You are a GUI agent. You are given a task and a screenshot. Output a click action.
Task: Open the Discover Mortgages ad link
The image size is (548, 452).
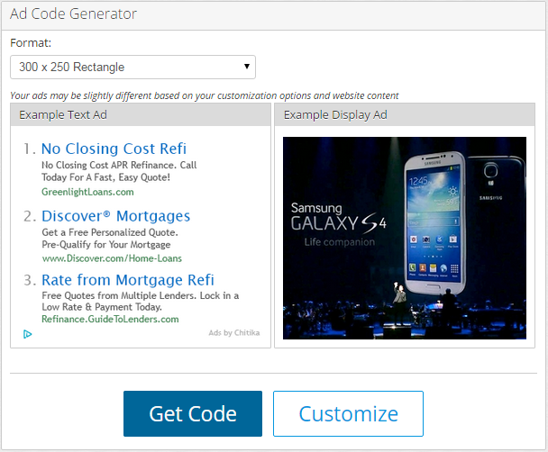tap(115, 216)
